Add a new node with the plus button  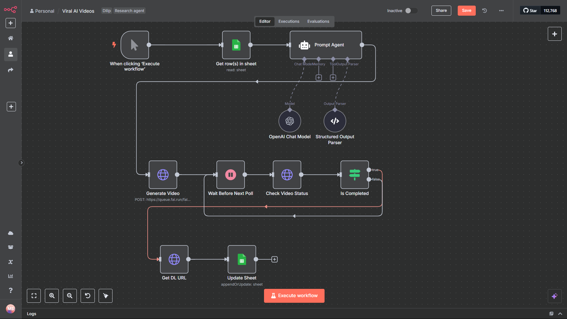click(555, 34)
